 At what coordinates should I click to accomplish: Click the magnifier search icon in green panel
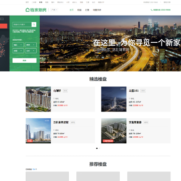[34, 25]
